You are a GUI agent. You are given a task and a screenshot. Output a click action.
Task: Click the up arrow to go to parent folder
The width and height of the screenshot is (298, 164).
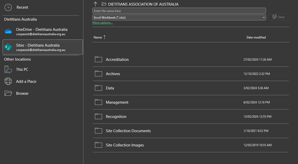tap(95, 4)
